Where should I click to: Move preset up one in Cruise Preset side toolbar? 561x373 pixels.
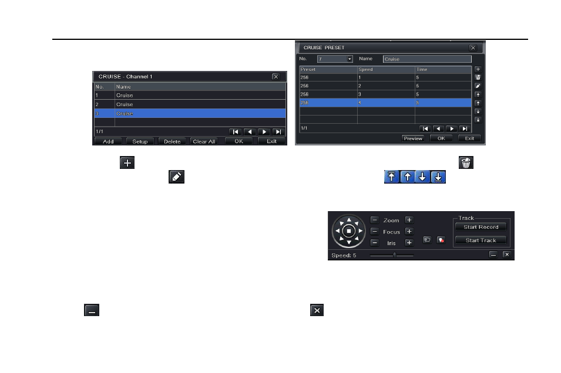478,103
